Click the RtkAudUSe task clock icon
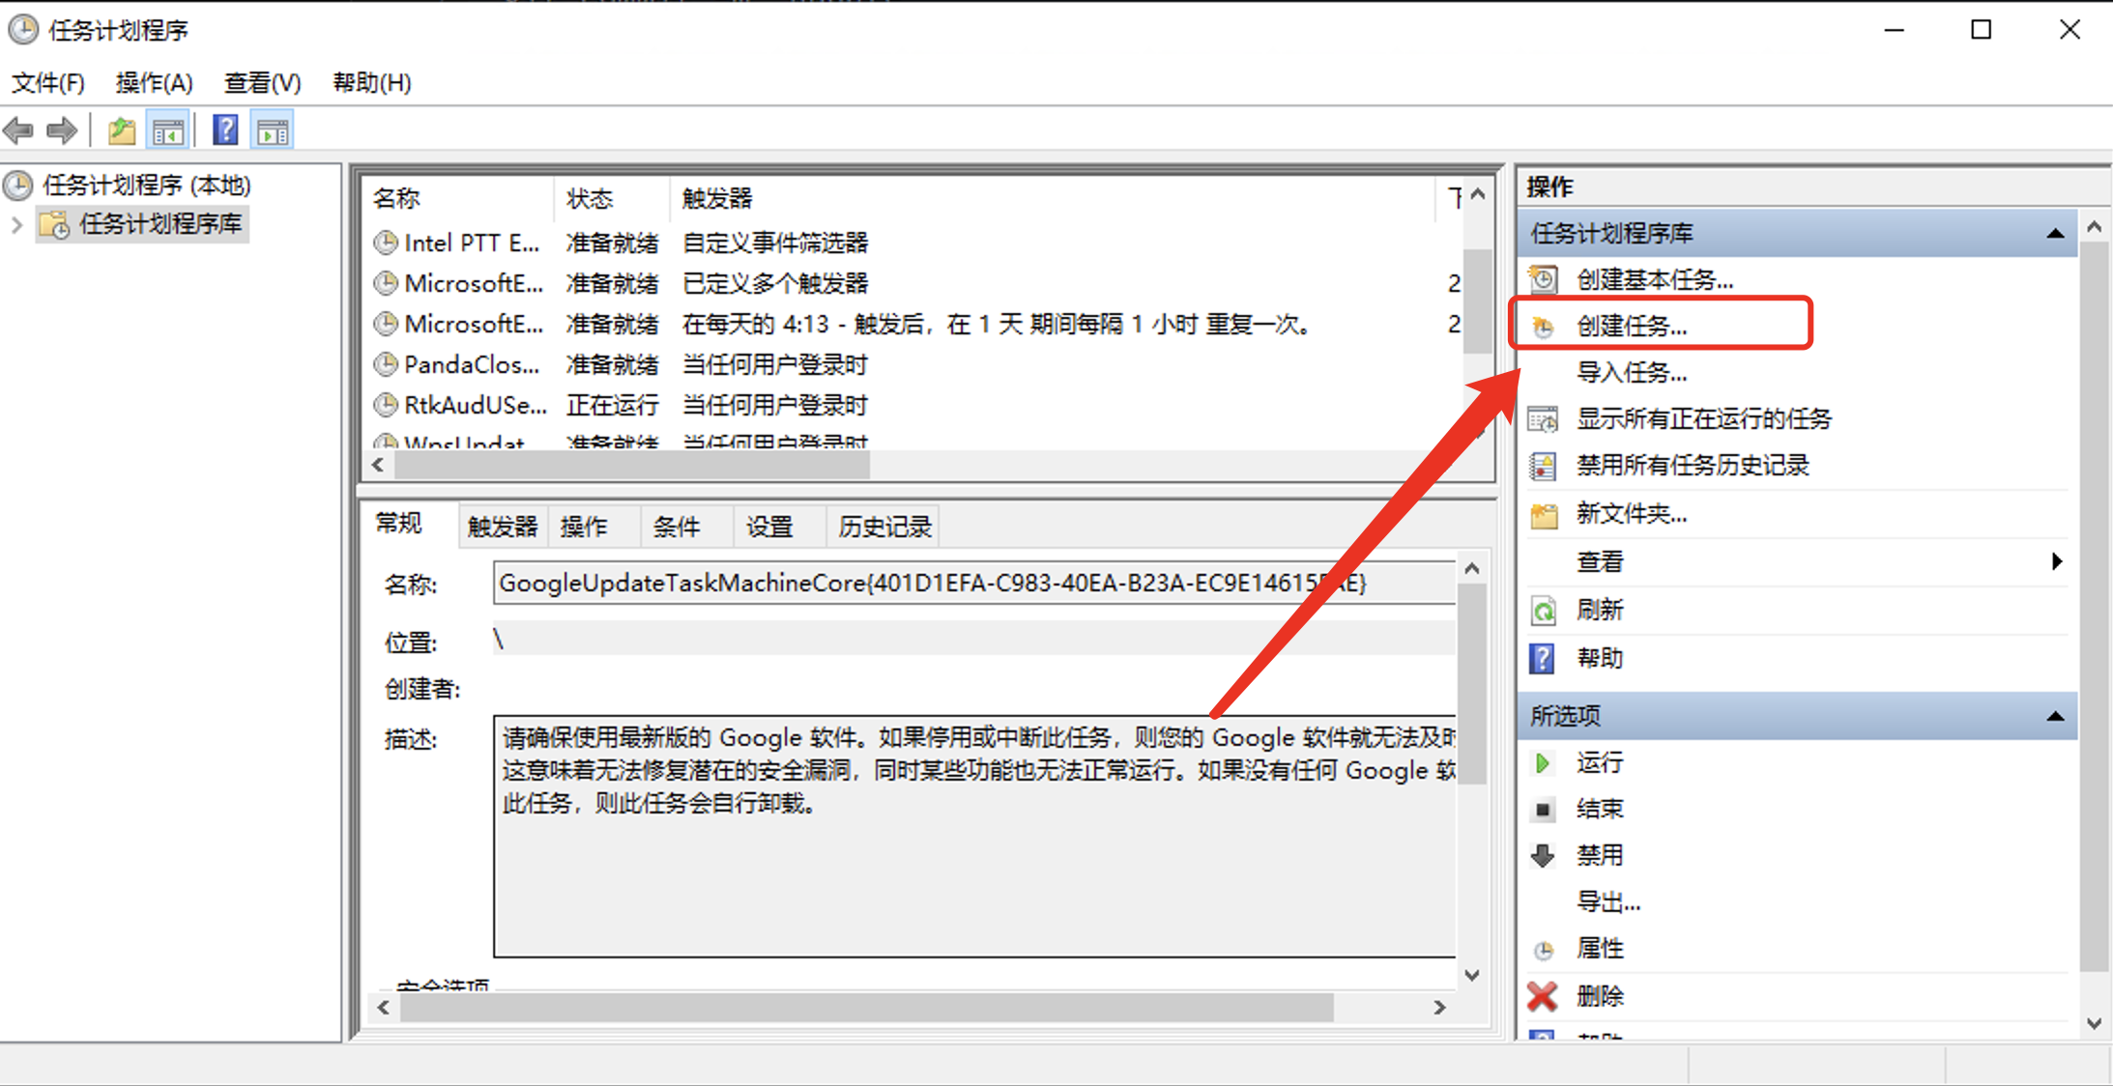The image size is (2113, 1086). [386, 405]
